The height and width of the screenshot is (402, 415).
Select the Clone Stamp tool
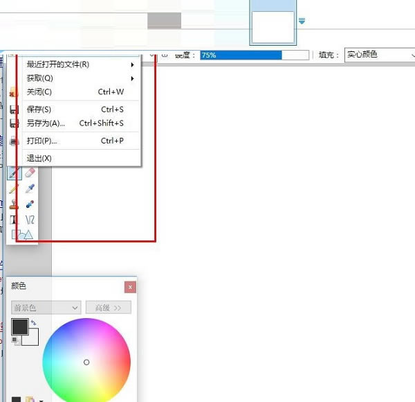click(x=14, y=204)
